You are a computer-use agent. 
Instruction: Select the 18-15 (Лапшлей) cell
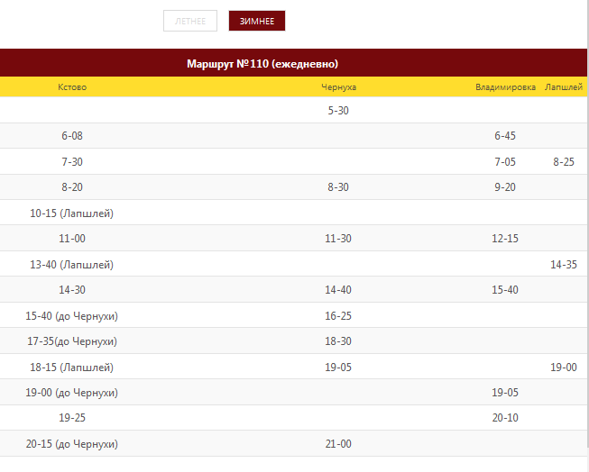pos(72,368)
